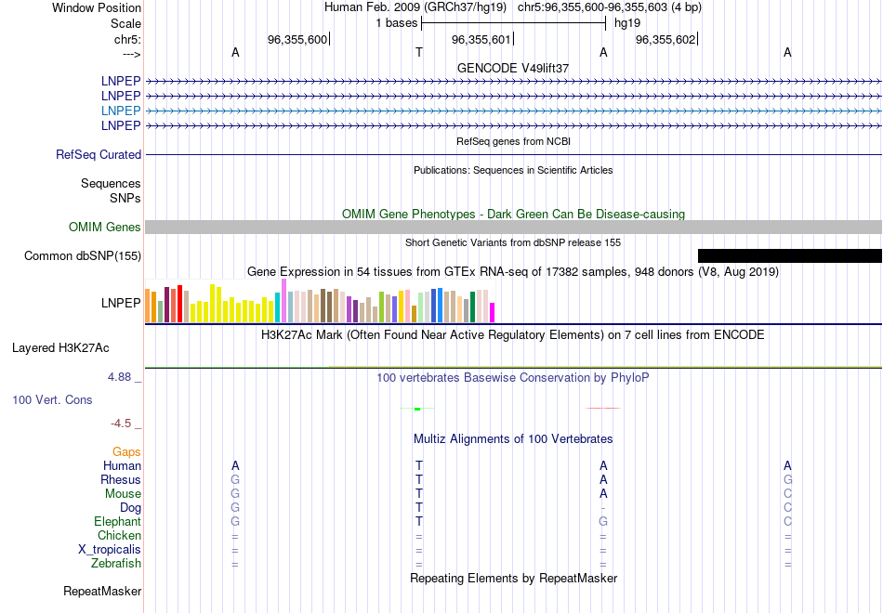Click the black dbSNP variant block
The image size is (883, 613).
789,255
